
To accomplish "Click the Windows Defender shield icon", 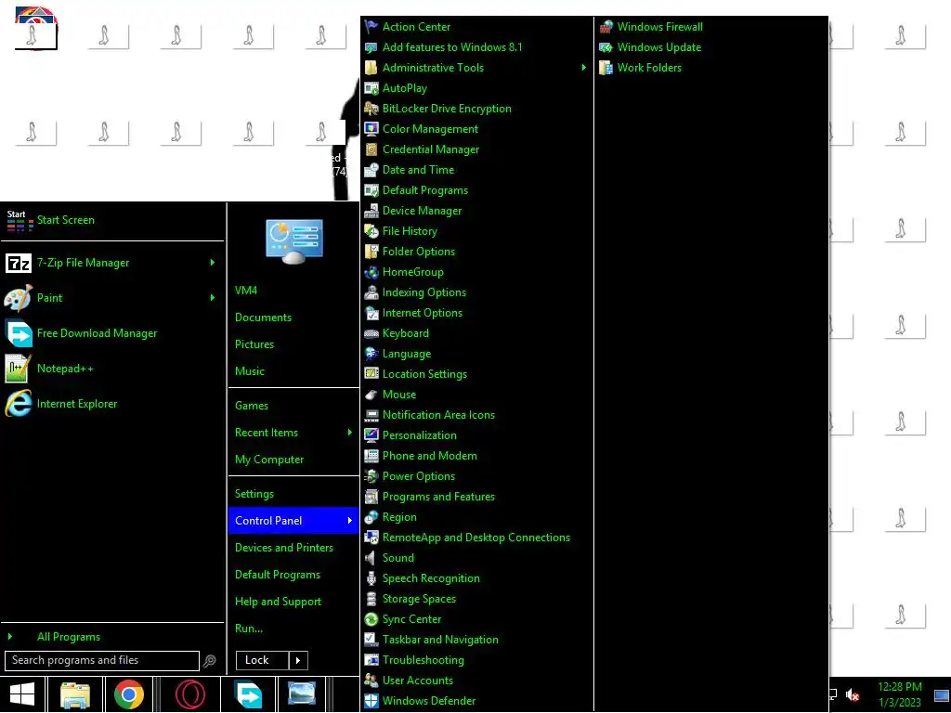I will pos(371,702).
